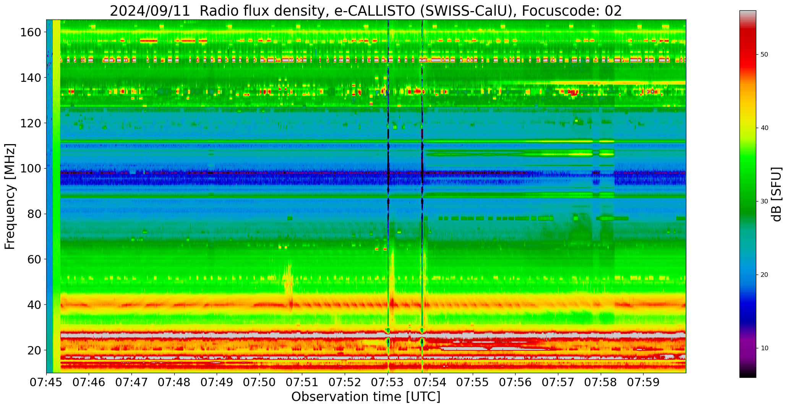
Task: Click the "Frequency [MHz]" axis label
Action: coord(10,196)
